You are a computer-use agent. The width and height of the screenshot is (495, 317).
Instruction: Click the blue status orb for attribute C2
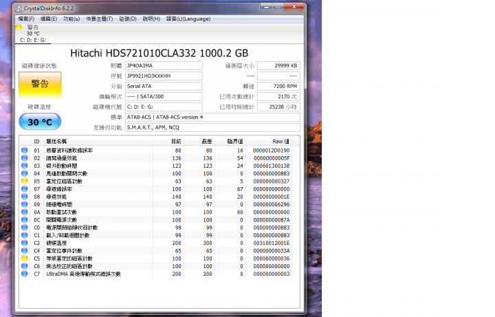click(24, 243)
